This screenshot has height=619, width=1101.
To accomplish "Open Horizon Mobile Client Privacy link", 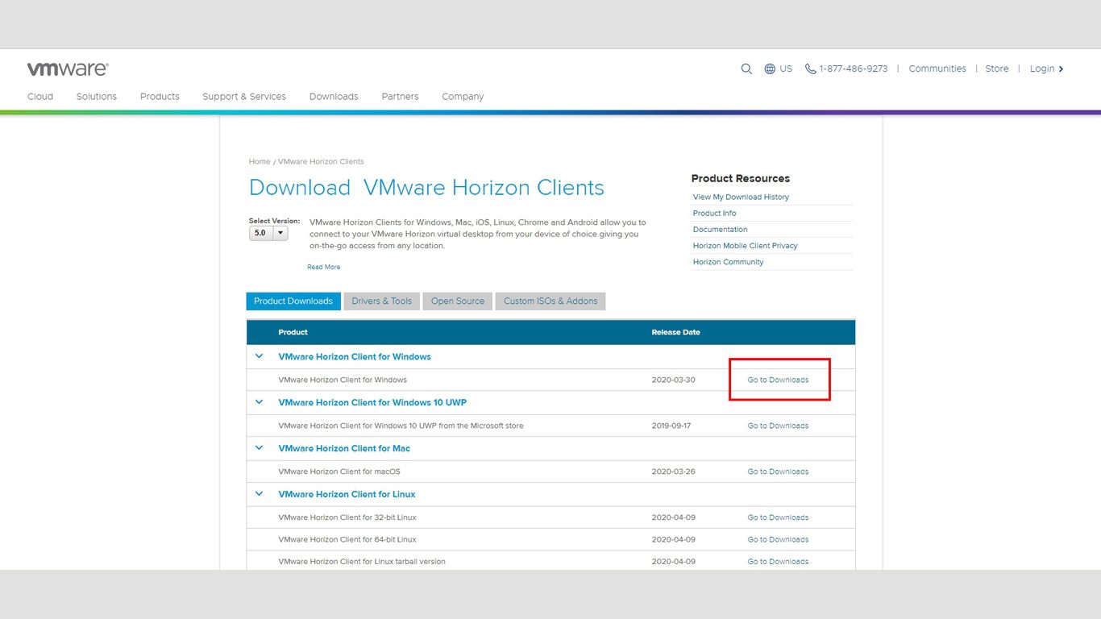I will pos(745,246).
